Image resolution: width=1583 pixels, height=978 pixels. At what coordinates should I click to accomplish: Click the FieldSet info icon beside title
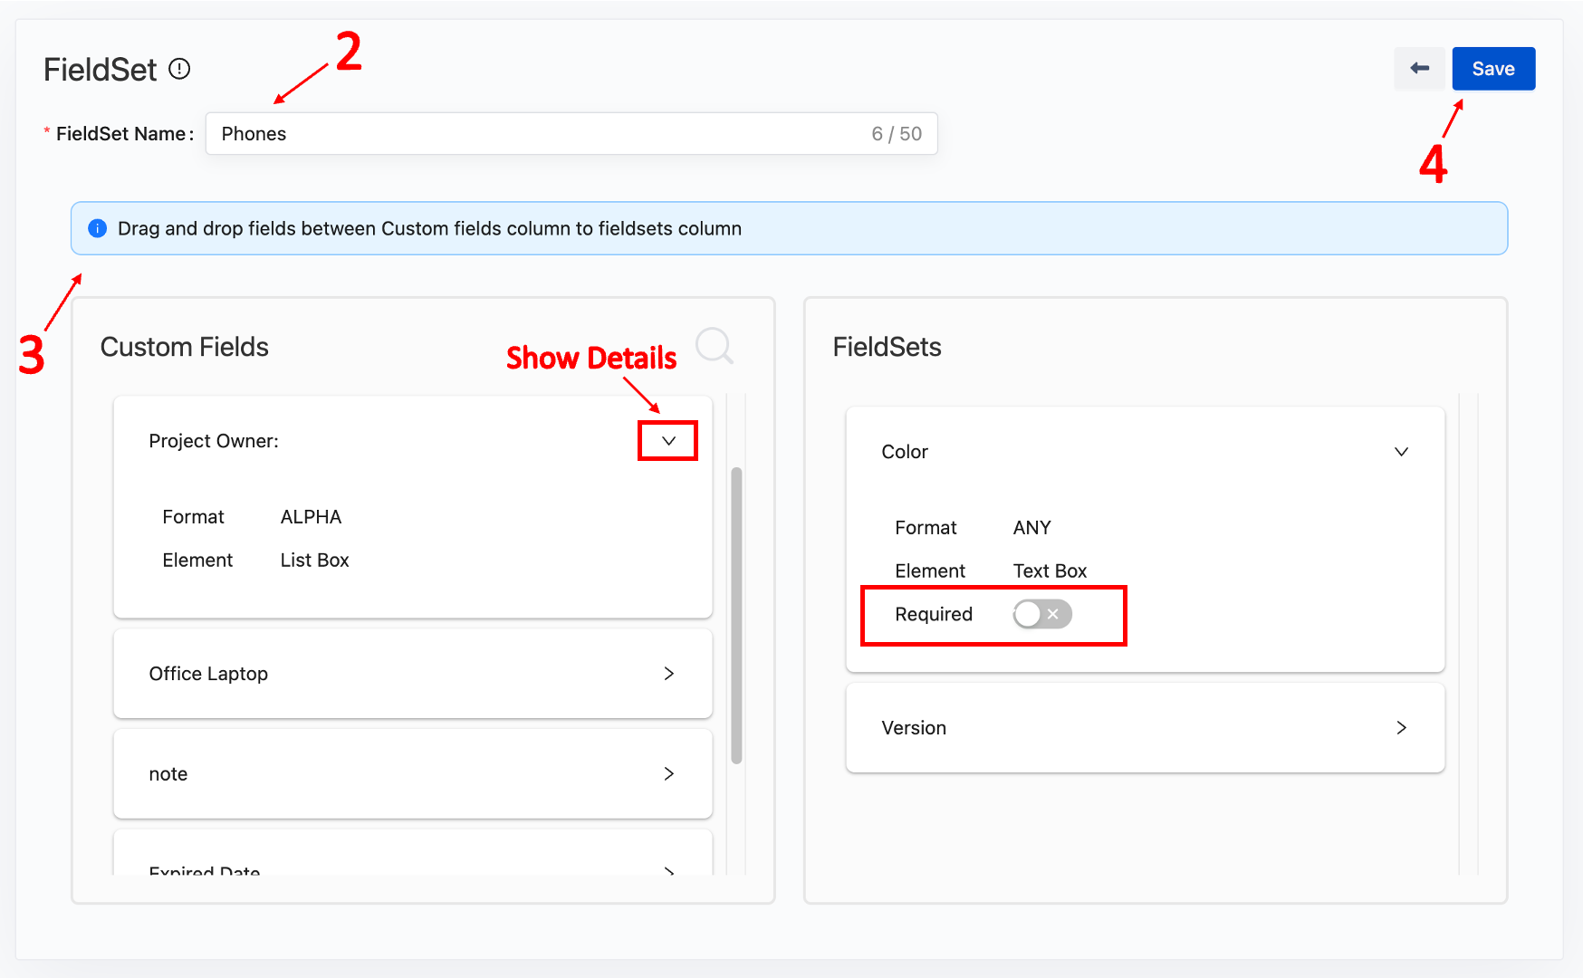tap(179, 69)
